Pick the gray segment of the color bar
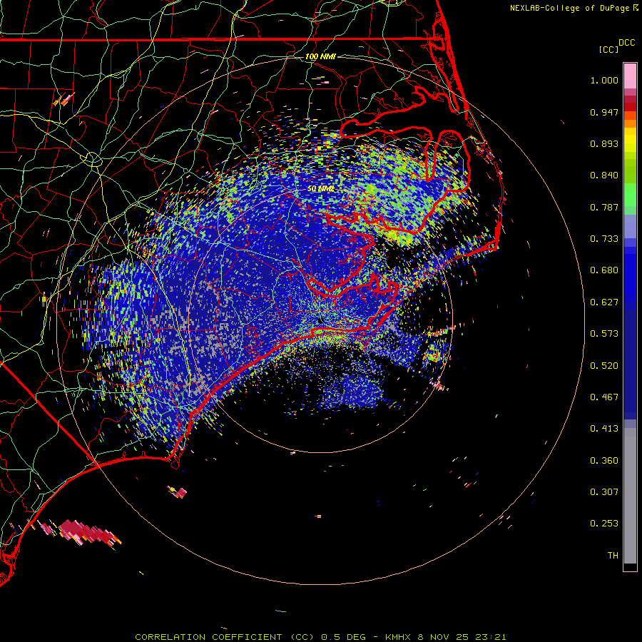Viewport: 642px width, 642px height. [630, 496]
